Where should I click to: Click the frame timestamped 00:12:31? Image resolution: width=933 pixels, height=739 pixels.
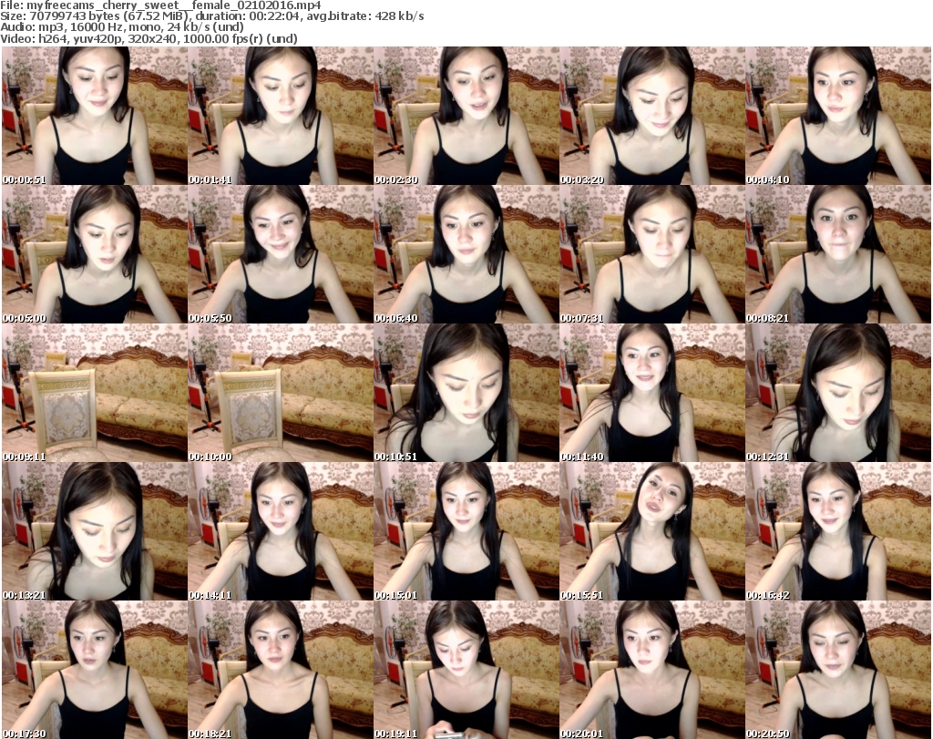pos(837,393)
